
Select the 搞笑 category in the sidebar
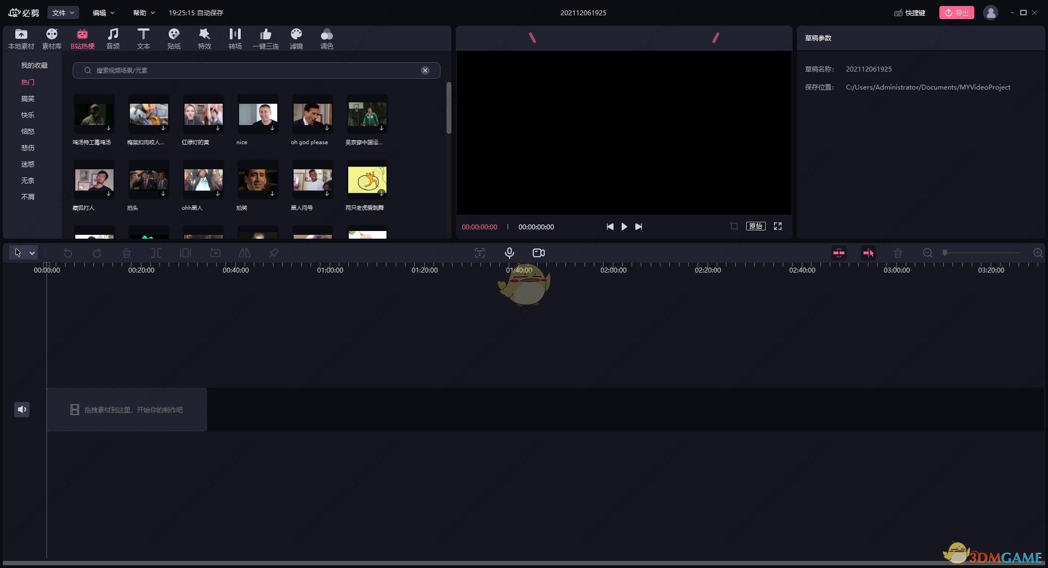27,98
